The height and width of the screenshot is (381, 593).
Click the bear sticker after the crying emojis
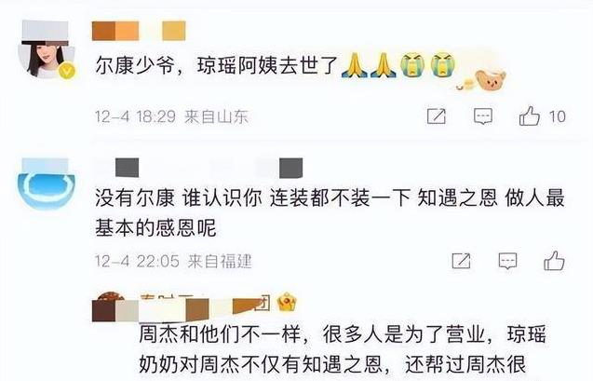coord(490,80)
